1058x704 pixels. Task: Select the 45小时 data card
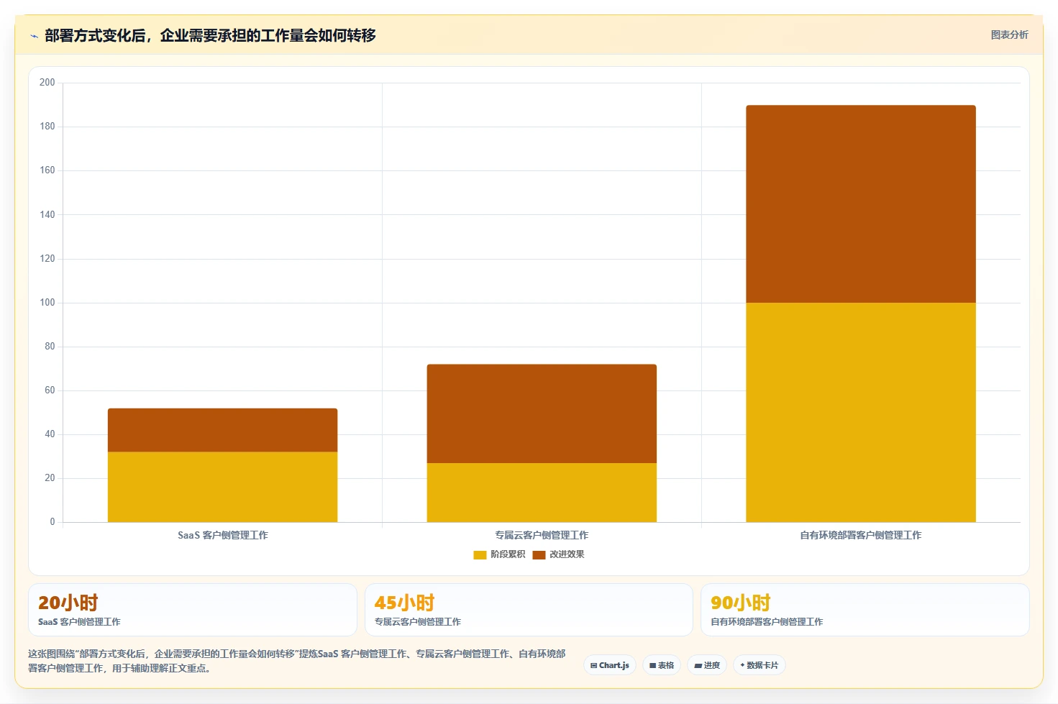tap(529, 610)
